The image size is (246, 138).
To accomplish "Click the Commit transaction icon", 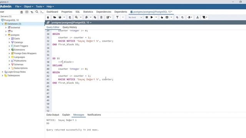I will pos(177,17).
